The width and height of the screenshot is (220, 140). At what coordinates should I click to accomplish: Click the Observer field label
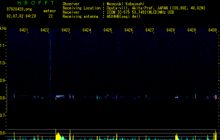click(71, 4)
